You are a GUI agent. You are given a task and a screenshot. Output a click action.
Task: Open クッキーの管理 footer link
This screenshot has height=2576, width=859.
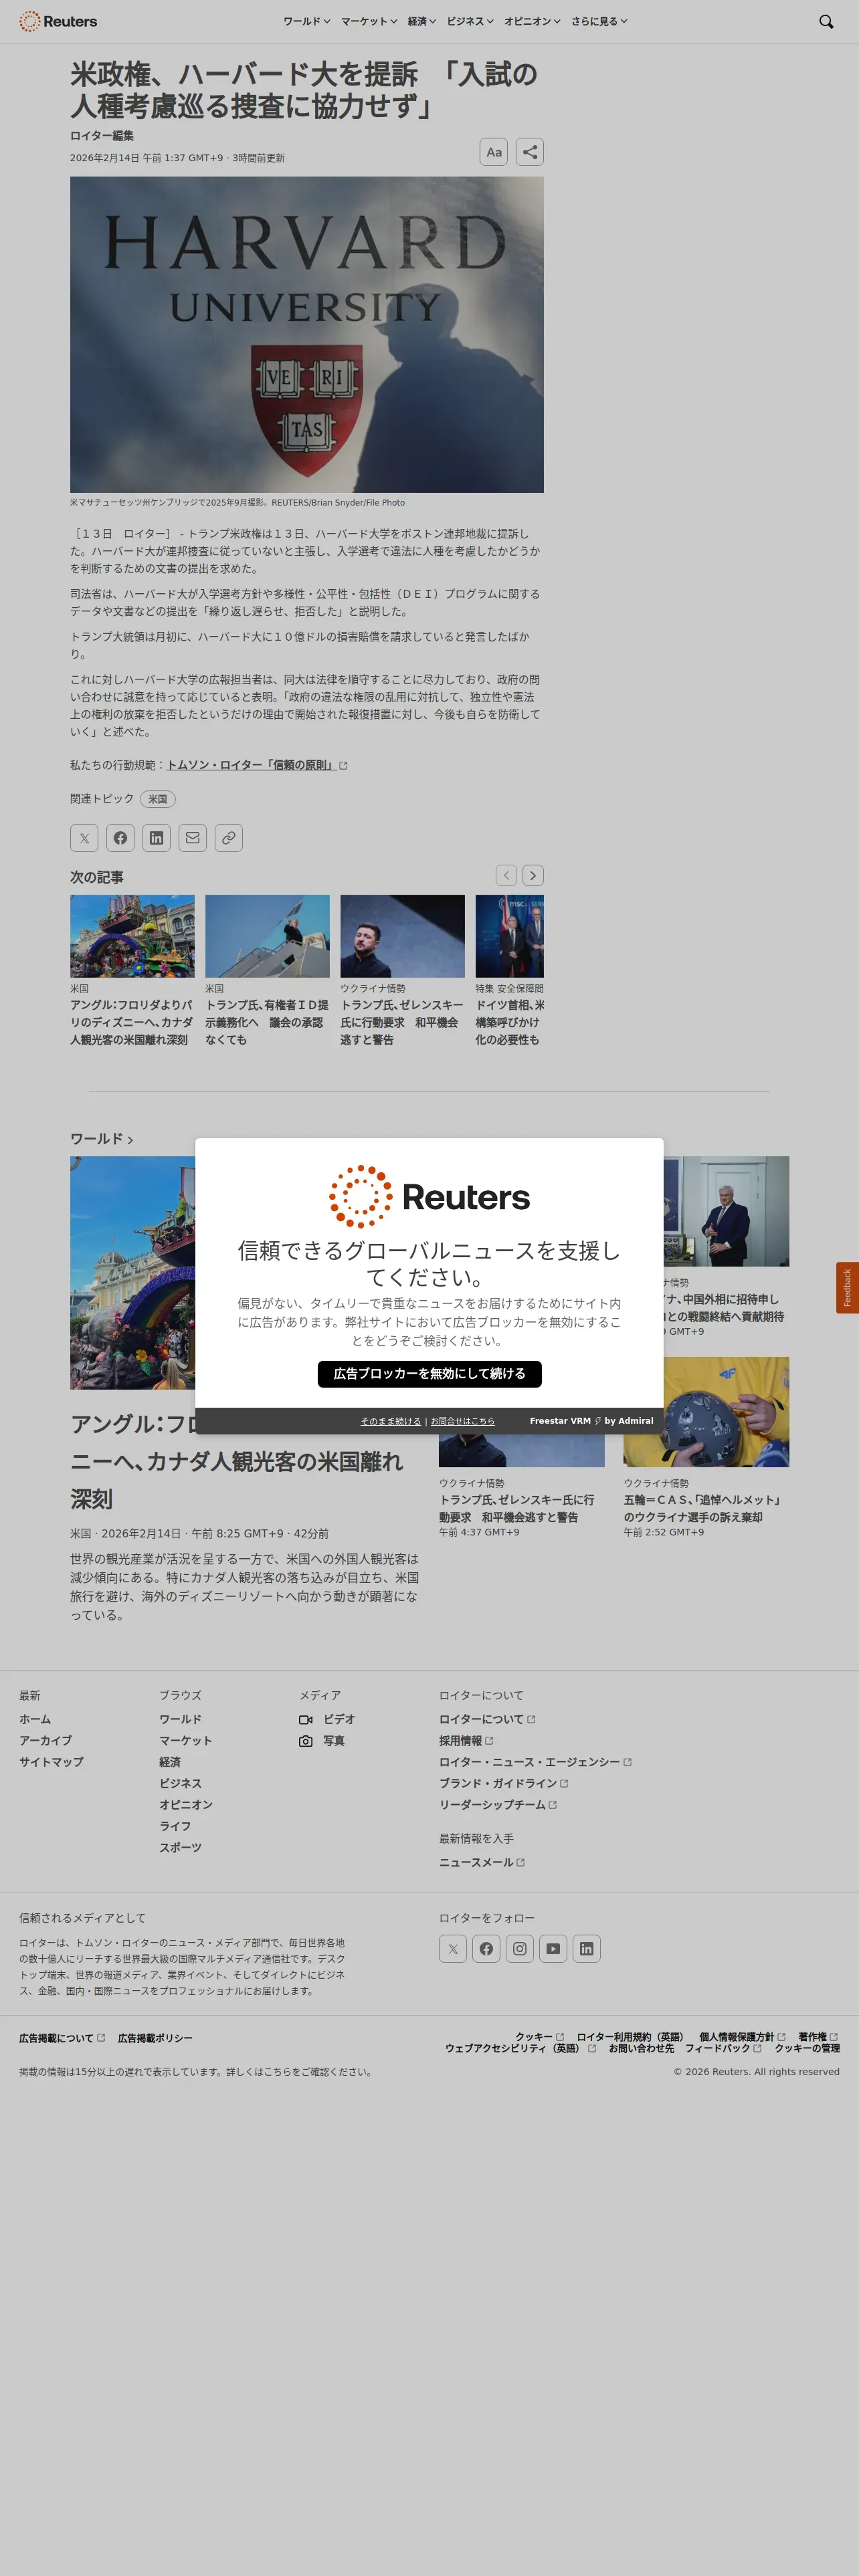click(807, 2048)
